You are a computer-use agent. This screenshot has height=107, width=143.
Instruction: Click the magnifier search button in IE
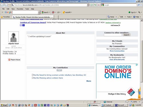(139, 5)
